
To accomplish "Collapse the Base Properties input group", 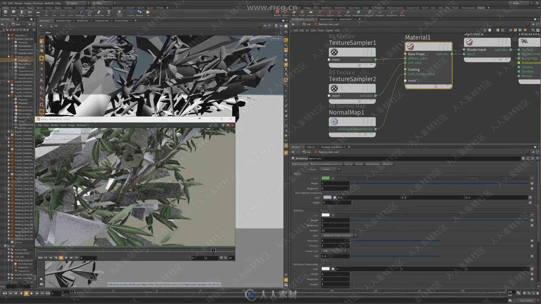I will pos(405,54).
